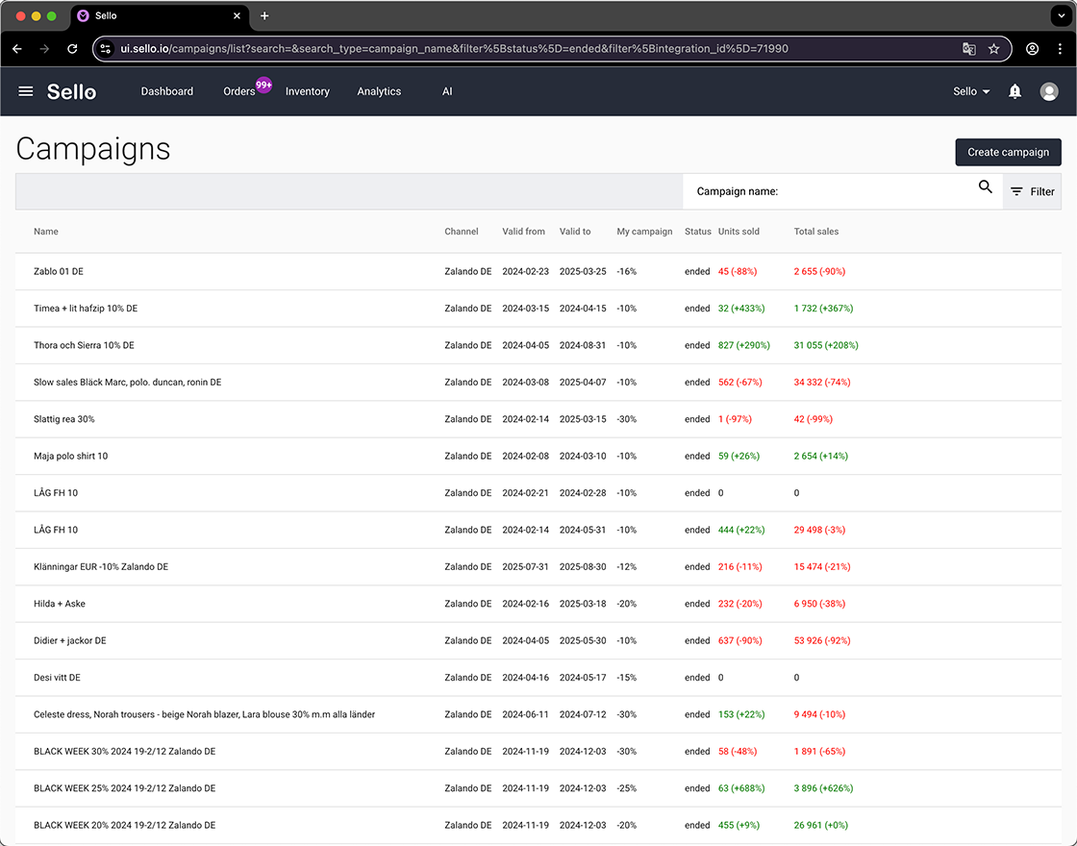Open Orders with the 99+ badge
Image resolution: width=1077 pixels, height=846 pixels.
[x=237, y=91]
